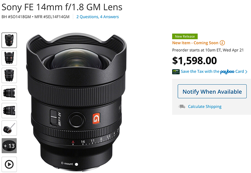Expand the Payboo Card chevron arrow

246,72
